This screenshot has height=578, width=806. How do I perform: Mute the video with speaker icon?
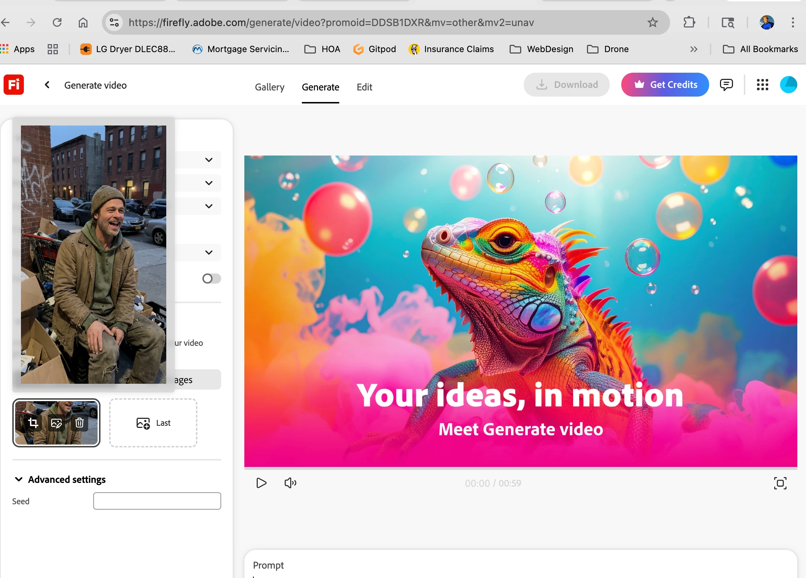tap(290, 483)
